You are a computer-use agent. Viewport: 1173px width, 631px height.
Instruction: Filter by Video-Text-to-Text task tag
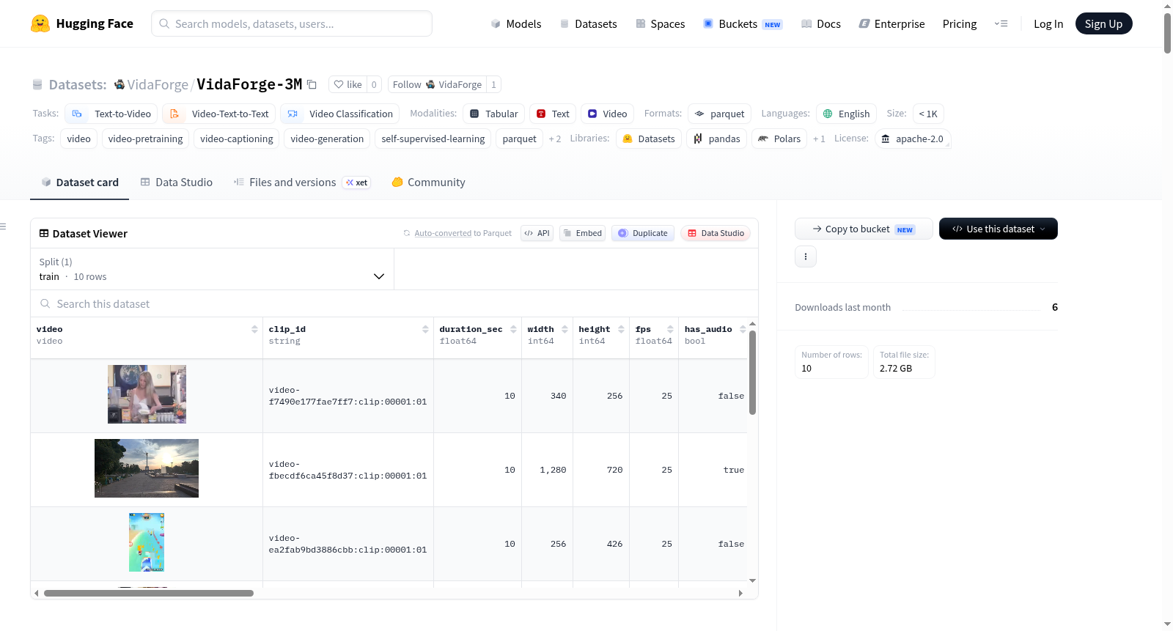click(x=219, y=114)
